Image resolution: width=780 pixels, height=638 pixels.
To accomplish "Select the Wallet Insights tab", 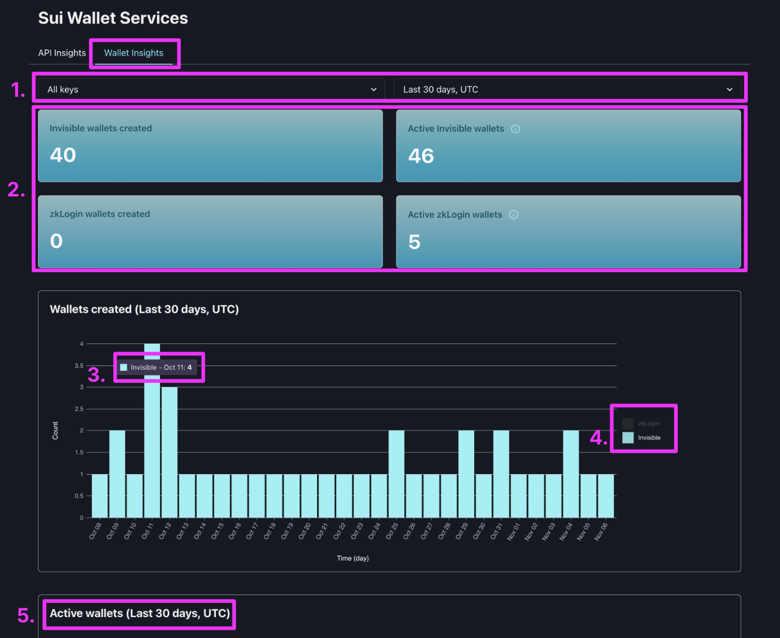I will point(134,53).
